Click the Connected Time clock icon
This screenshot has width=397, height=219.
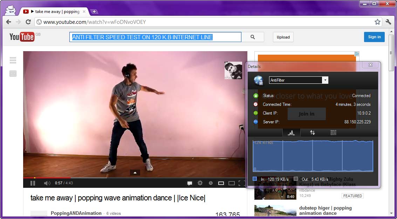(256, 104)
